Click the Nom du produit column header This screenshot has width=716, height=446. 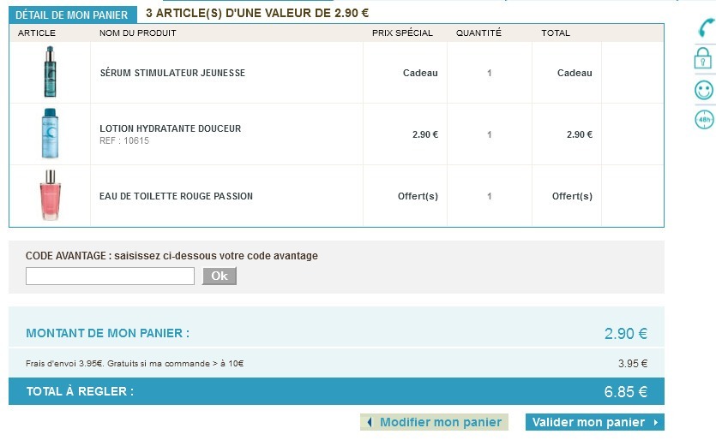pyautogui.click(x=137, y=33)
